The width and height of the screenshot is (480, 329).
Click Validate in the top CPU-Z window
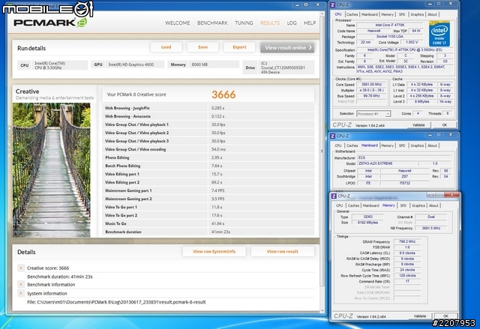pyautogui.click(x=418, y=124)
